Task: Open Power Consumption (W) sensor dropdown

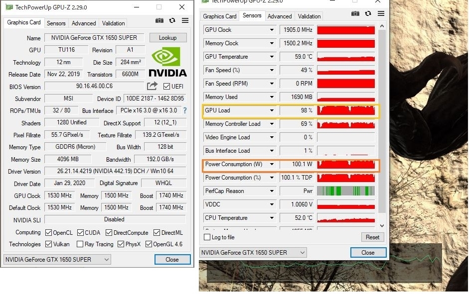Action: tap(272, 164)
